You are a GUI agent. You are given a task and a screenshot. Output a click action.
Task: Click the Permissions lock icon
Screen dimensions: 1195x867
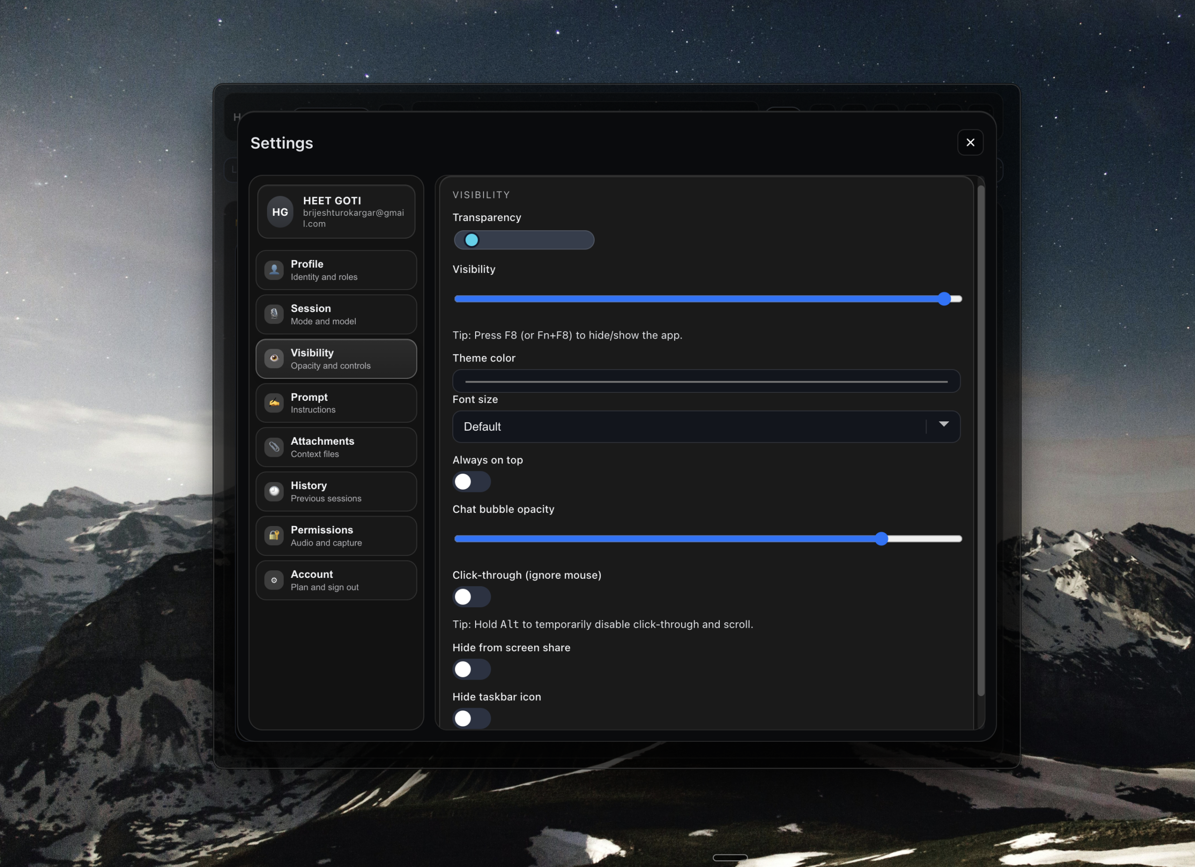274,536
